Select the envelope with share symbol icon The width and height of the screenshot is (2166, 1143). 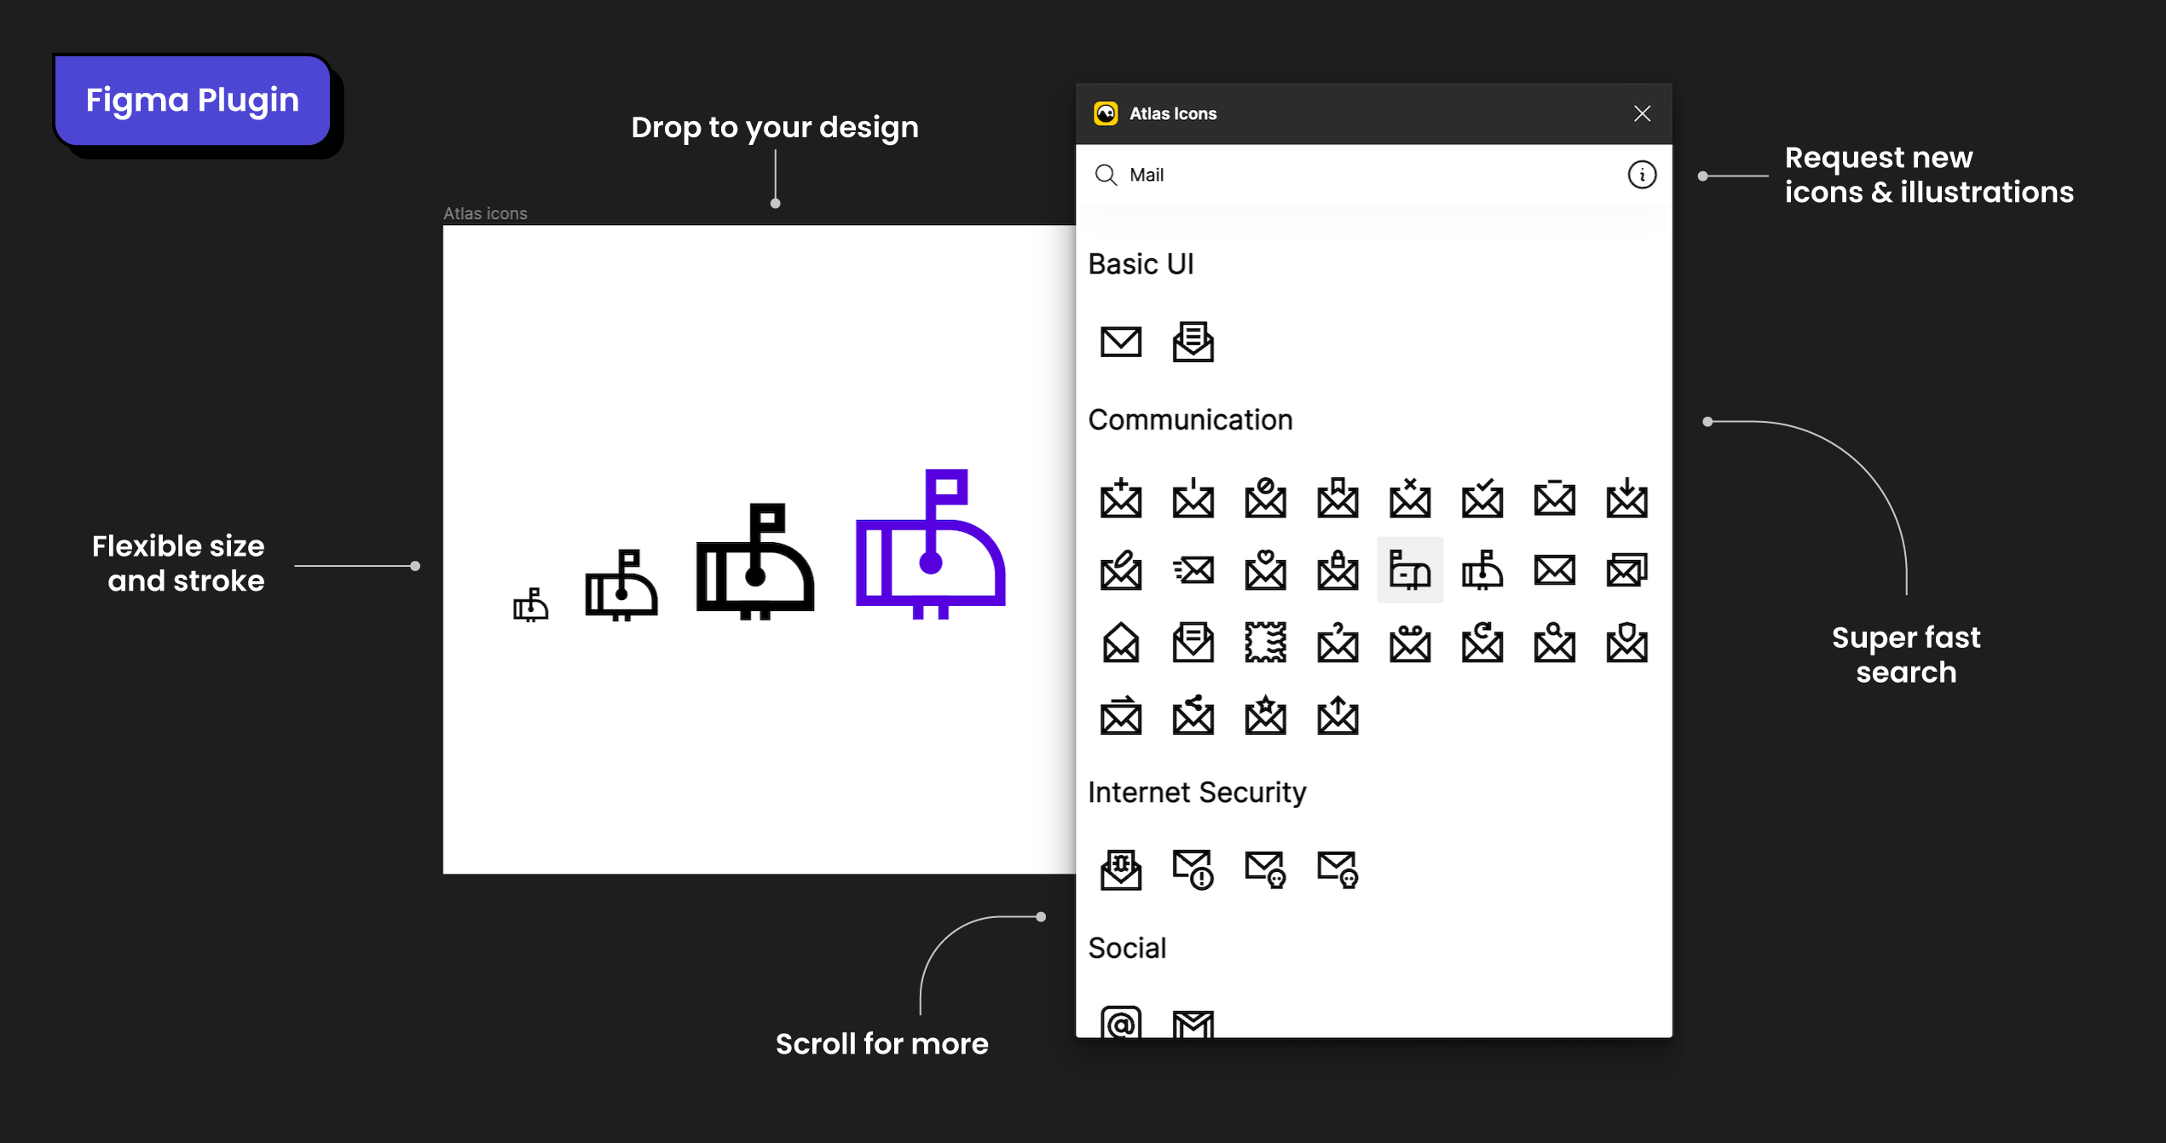pyautogui.click(x=1193, y=715)
